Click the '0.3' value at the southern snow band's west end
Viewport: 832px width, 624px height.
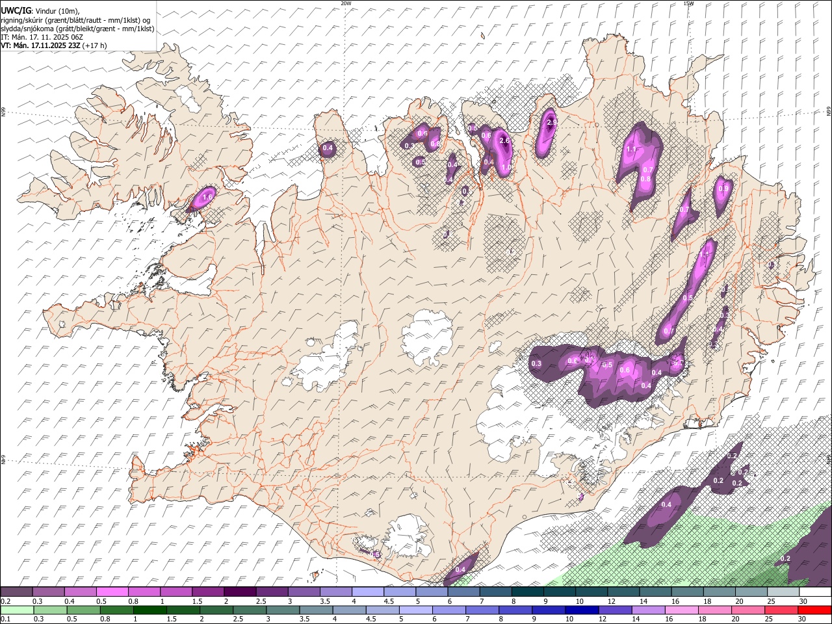click(x=536, y=363)
